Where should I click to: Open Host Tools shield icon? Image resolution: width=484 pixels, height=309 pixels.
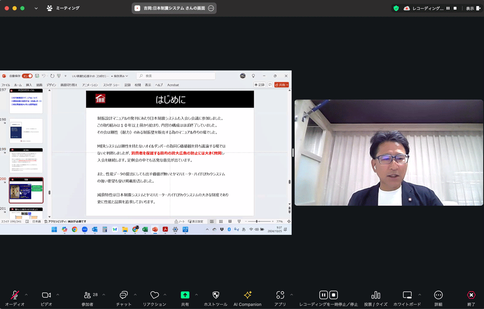(x=216, y=295)
